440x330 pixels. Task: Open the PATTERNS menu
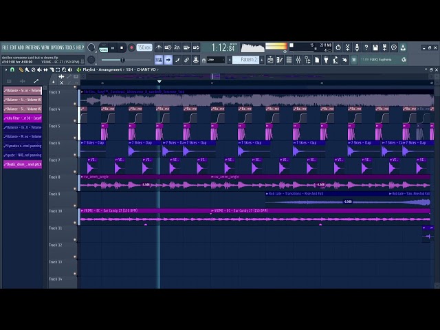point(33,47)
